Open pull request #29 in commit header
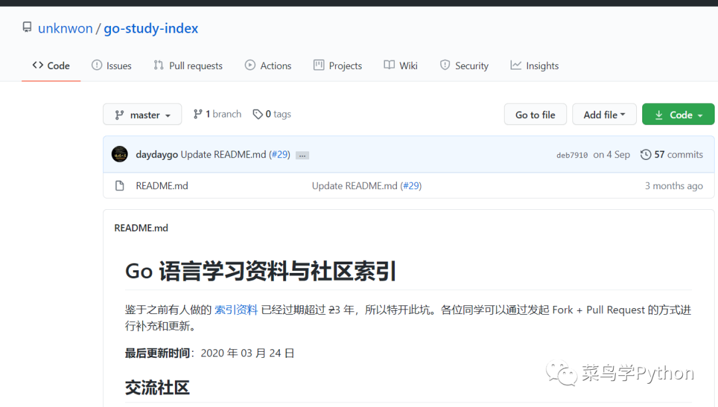The image size is (718, 407). coord(279,155)
